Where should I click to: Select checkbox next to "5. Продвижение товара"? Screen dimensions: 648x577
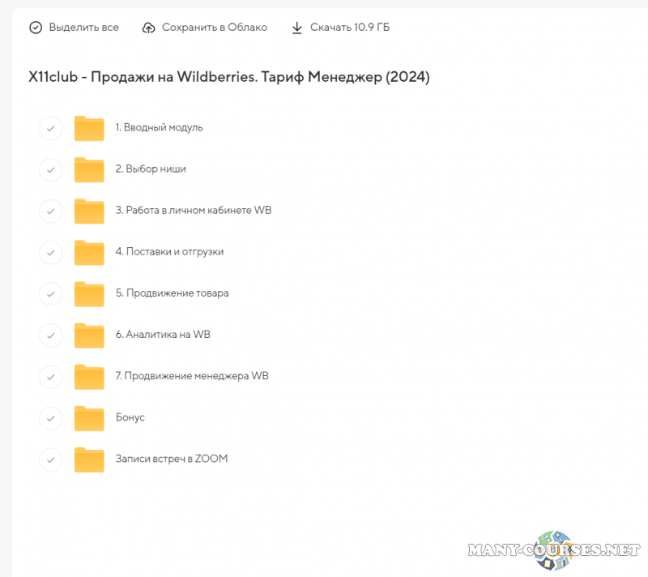tap(50, 293)
